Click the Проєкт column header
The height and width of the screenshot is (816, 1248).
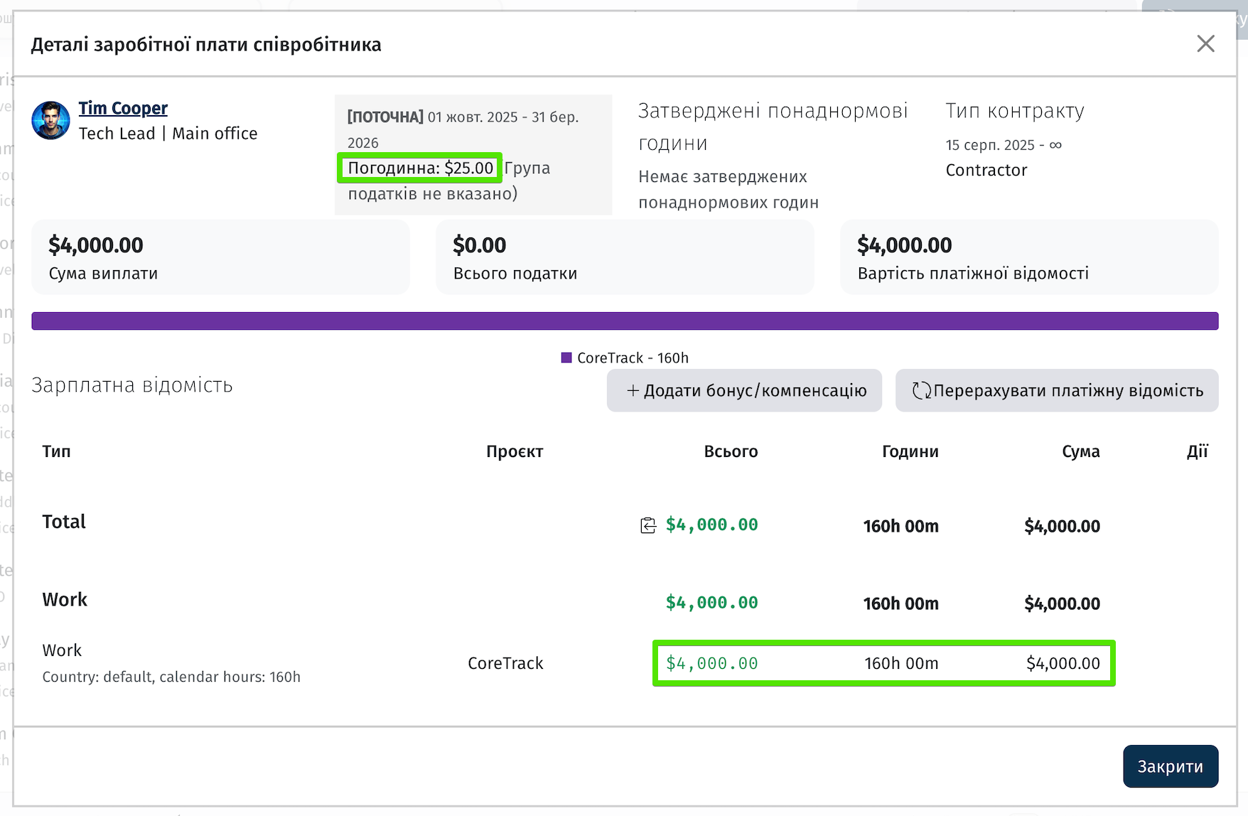point(514,451)
